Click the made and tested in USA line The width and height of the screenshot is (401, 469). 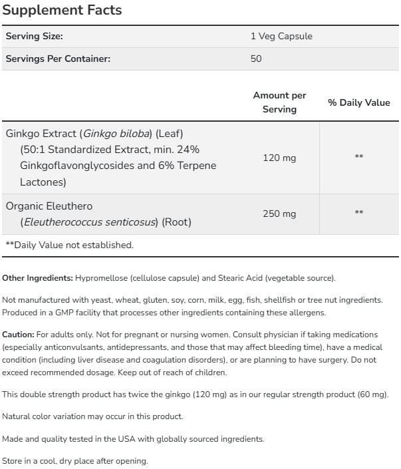(134, 438)
